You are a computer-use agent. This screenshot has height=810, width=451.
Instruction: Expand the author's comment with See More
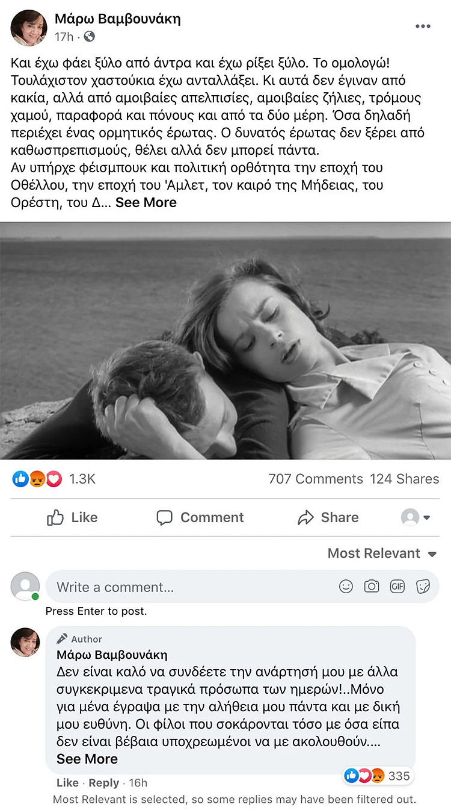click(x=87, y=759)
